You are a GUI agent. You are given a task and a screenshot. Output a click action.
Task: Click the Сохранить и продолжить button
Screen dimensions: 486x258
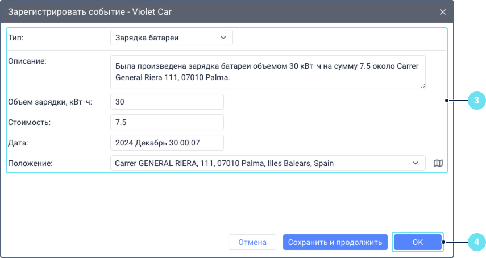pyautogui.click(x=335, y=242)
